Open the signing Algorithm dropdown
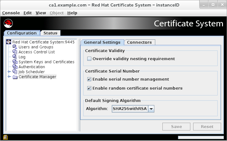This screenshot has width=227, height=141. coord(151,109)
